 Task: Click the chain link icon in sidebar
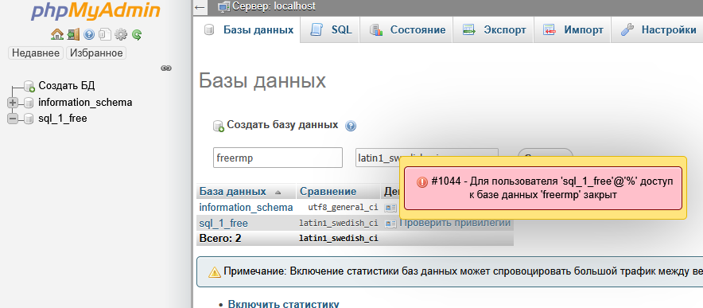[166, 68]
